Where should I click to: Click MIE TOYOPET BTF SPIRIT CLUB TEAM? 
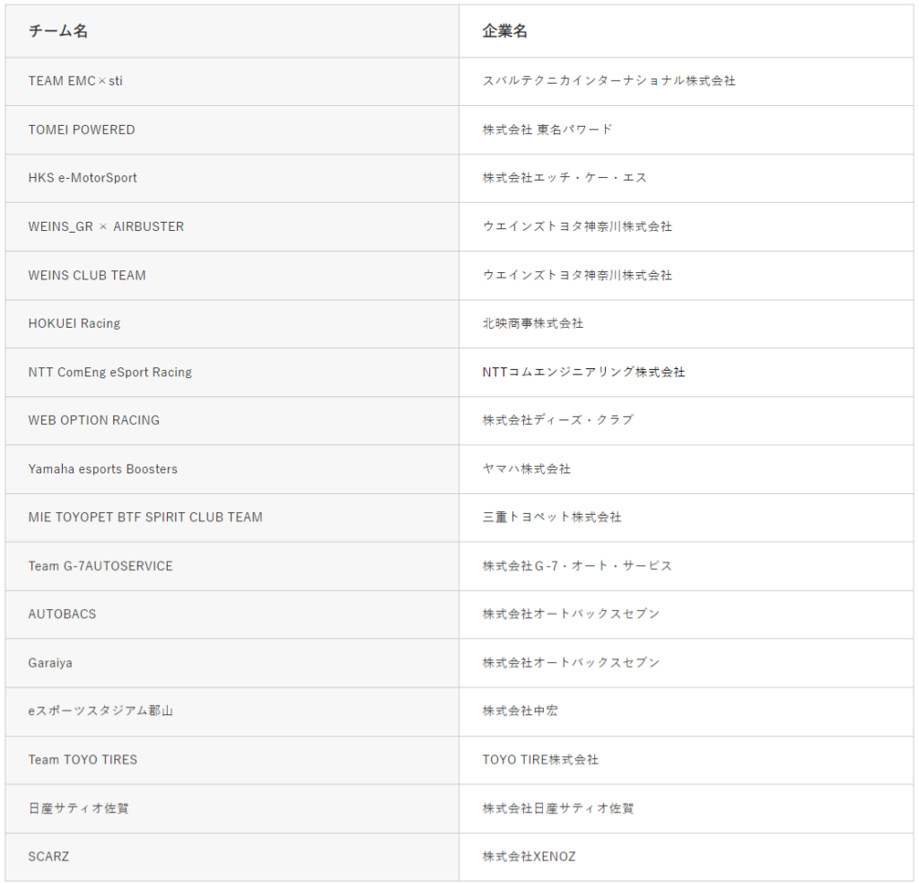click(145, 517)
